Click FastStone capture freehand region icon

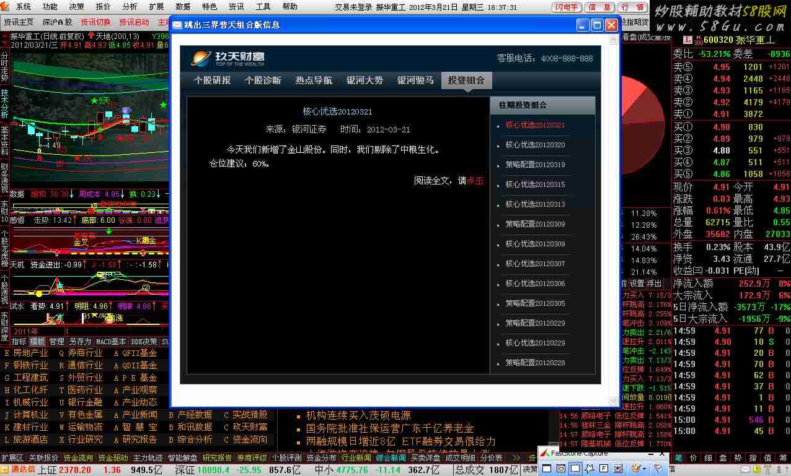(x=590, y=469)
